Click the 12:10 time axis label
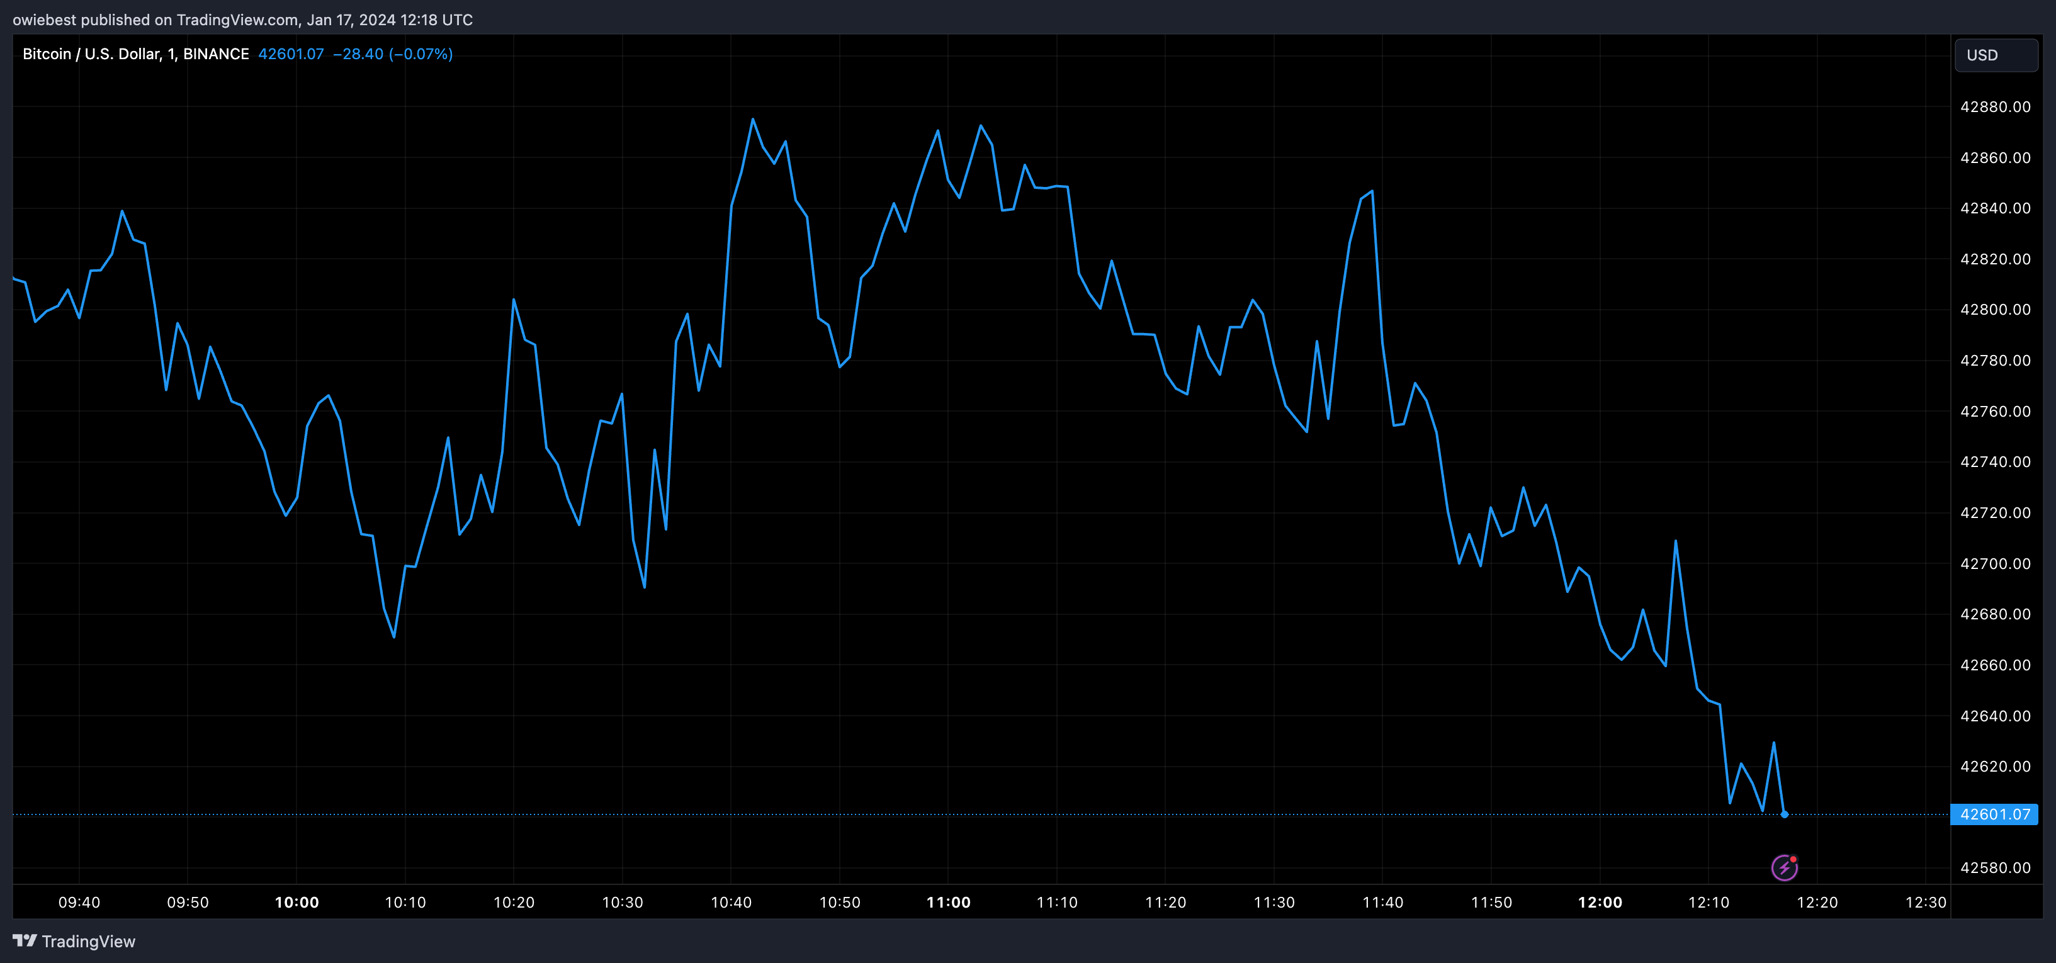Viewport: 2056px width, 963px height. pyautogui.click(x=1709, y=903)
